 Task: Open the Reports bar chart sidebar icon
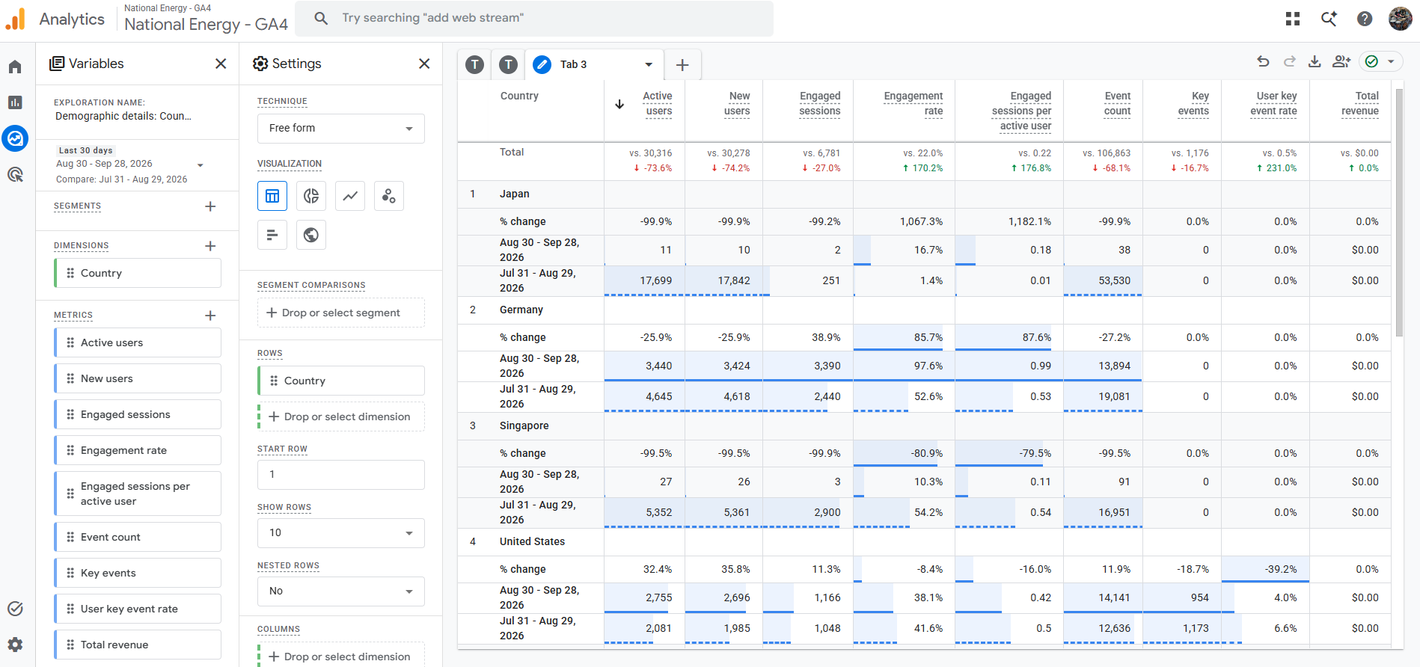pyautogui.click(x=15, y=102)
